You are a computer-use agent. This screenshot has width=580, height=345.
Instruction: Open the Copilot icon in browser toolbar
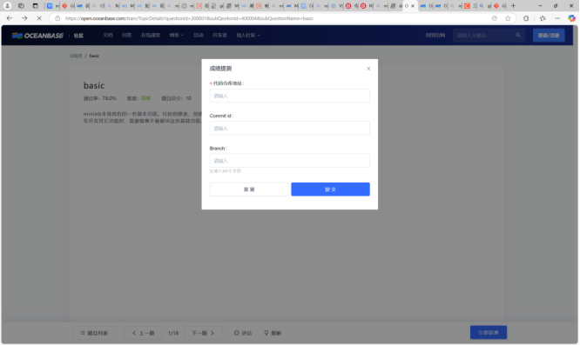point(571,18)
